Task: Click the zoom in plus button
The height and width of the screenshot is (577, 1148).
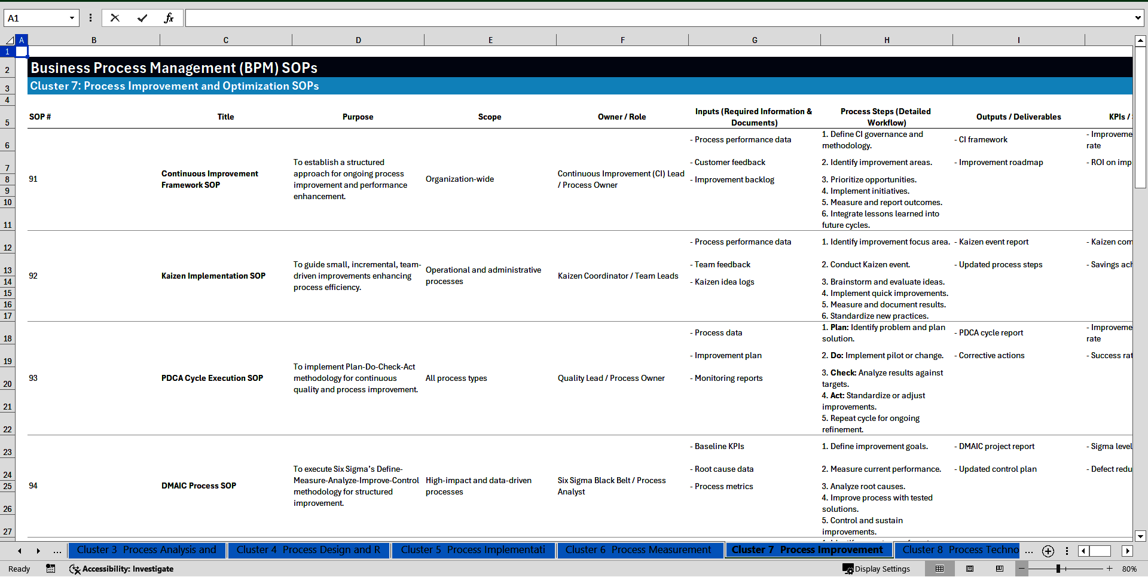Action: click(x=1109, y=569)
